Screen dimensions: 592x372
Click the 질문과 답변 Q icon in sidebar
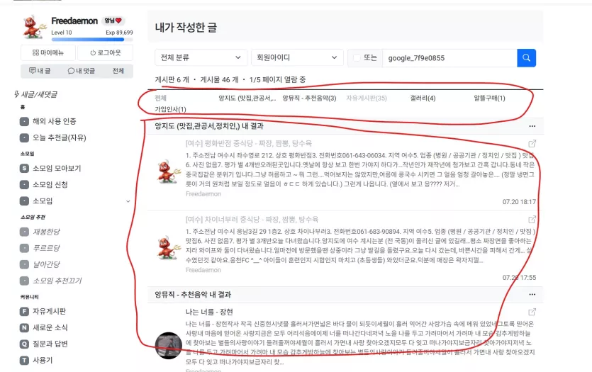tap(24, 344)
